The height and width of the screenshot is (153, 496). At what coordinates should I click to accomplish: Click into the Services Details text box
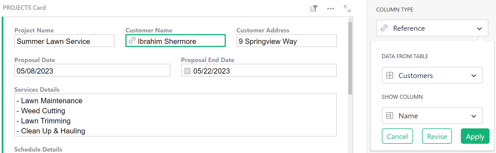click(175, 115)
